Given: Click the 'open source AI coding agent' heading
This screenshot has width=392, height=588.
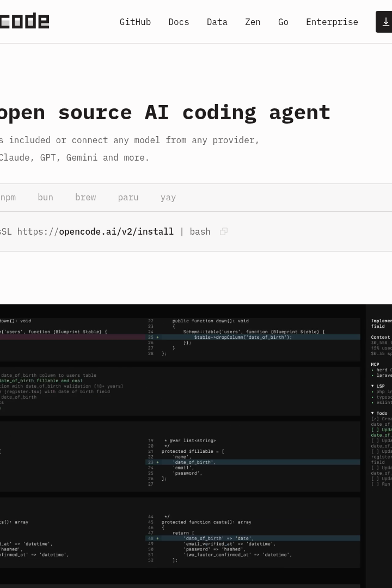Looking at the screenshot, I should coord(165,113).
